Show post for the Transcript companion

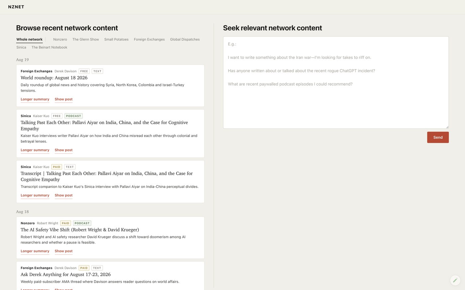(63, 195)
